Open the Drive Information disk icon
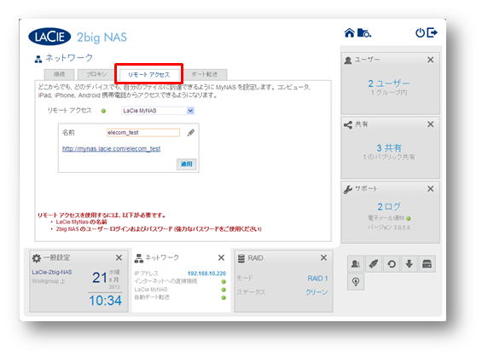The width and height of the screenshot is (482, 357). tap(427, 263)
